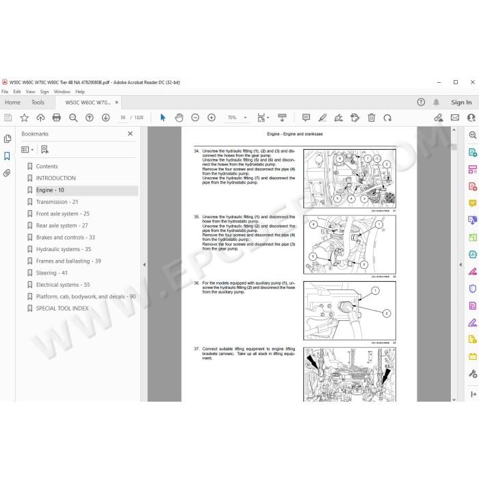Print the document with the printer icon

pyautogui.click(x=57, y=118)
